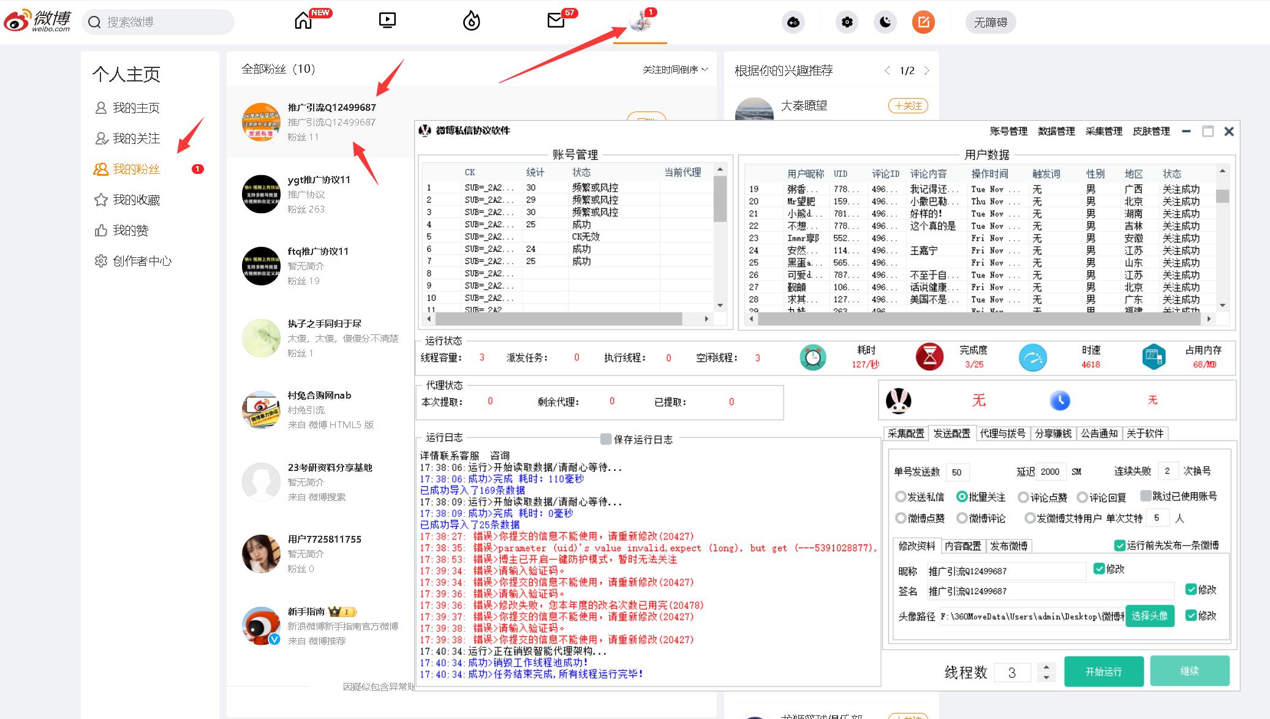Switch to the 采集配置 tab
Screen dimensions: 1270x719
(x=905, y=434)
